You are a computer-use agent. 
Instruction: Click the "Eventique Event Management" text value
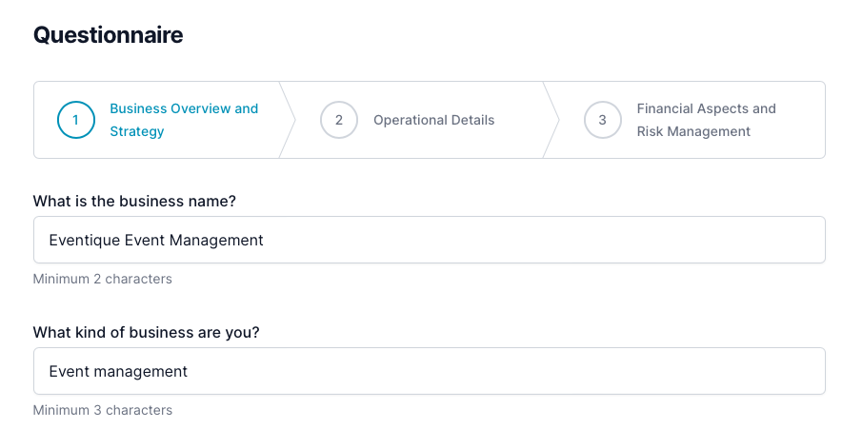point(156,241)
